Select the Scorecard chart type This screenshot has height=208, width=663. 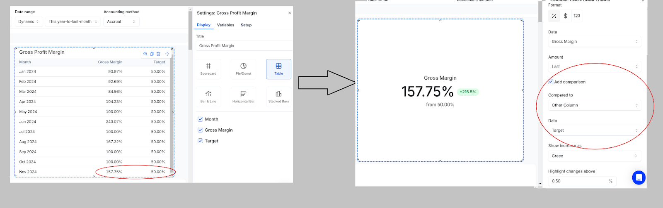click(x=208, y=69)
